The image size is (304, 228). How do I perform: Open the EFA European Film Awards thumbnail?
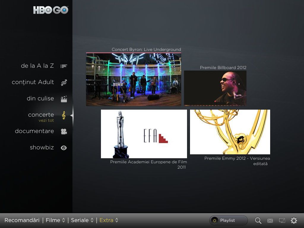(144, 134)
